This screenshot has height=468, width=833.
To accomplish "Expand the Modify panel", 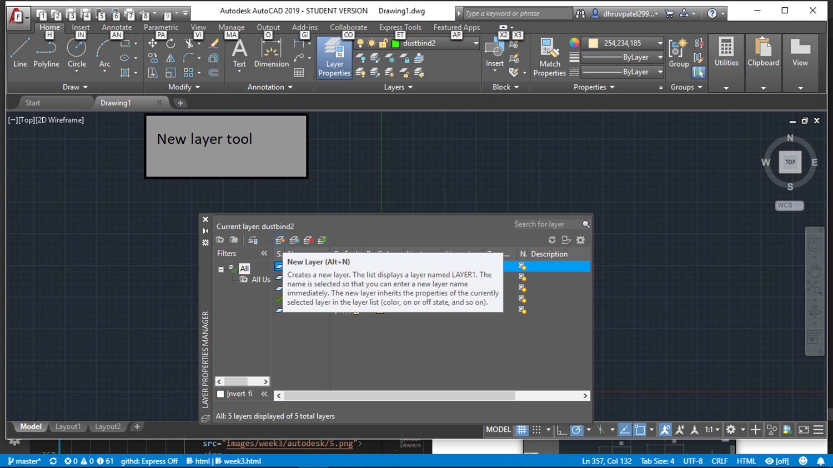I will coord(184,87).
